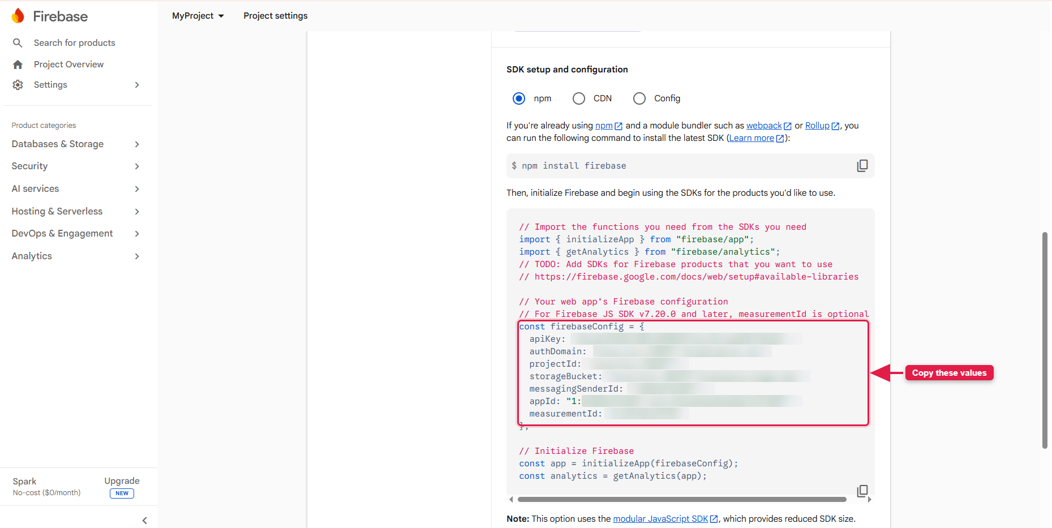The height and width of the screenshot is (528, 1052).
Task: Click the Upgrade plan button
Action: 122,487
